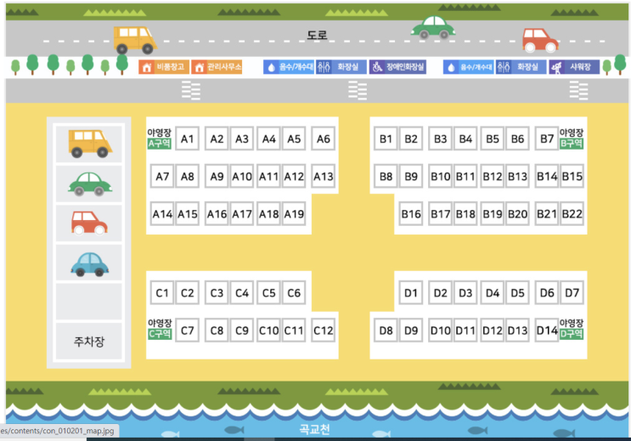631x441 pixels.
Task: Select 화장실 label next to 샤워장
Action: tap(521, 67)
